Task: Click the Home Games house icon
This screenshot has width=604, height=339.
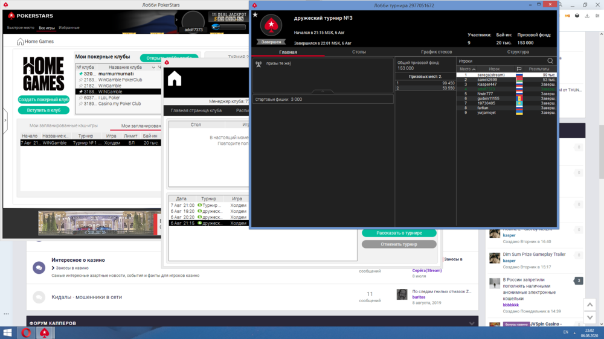Action: coord(21,42)
